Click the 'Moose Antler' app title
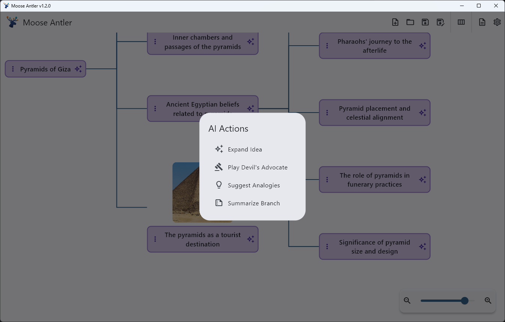This screenshot has height=322, width=505. click(47, 22)
